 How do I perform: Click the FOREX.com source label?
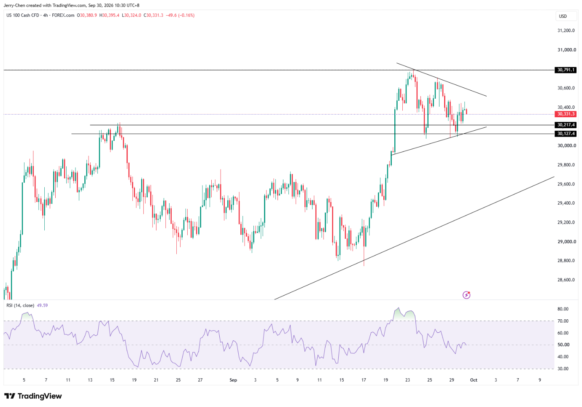point(63,15)
